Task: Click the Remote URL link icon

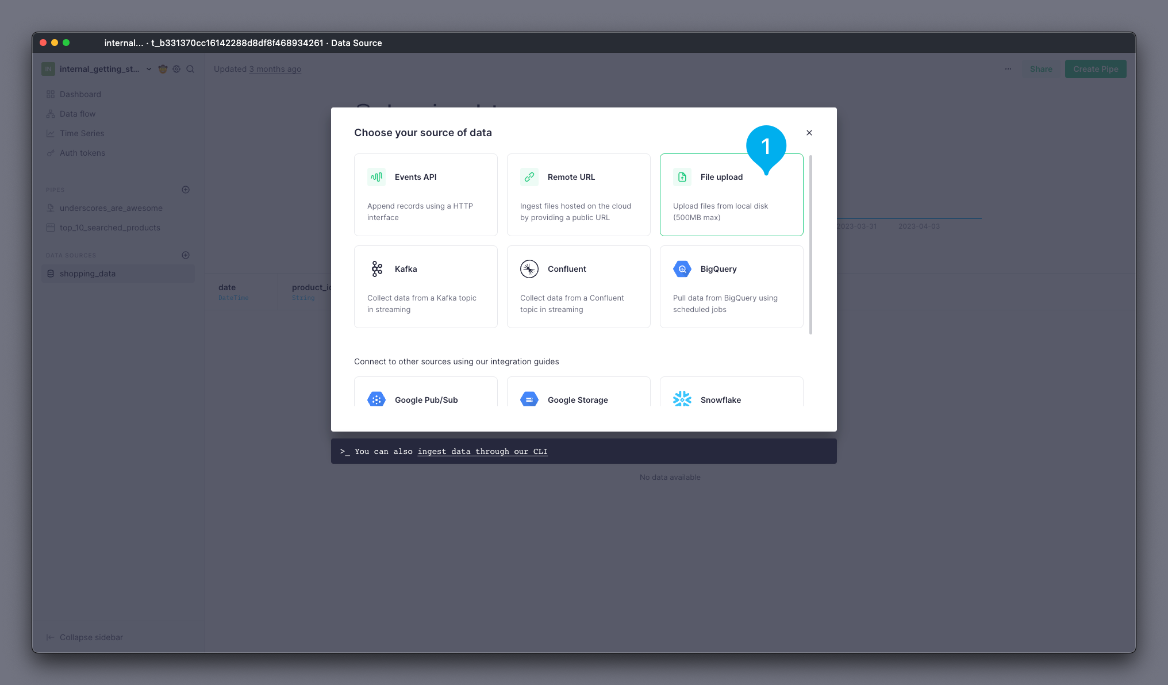Action: click(x=529, y=177)
